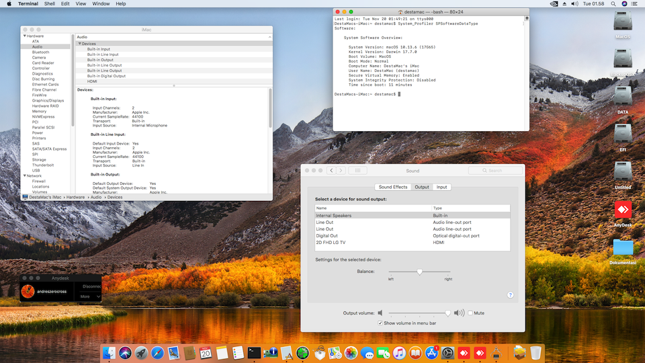Click the back arrow in Sound preferences
The height and width of the screenshot is (363, 645).
click(x=331, y=171)
